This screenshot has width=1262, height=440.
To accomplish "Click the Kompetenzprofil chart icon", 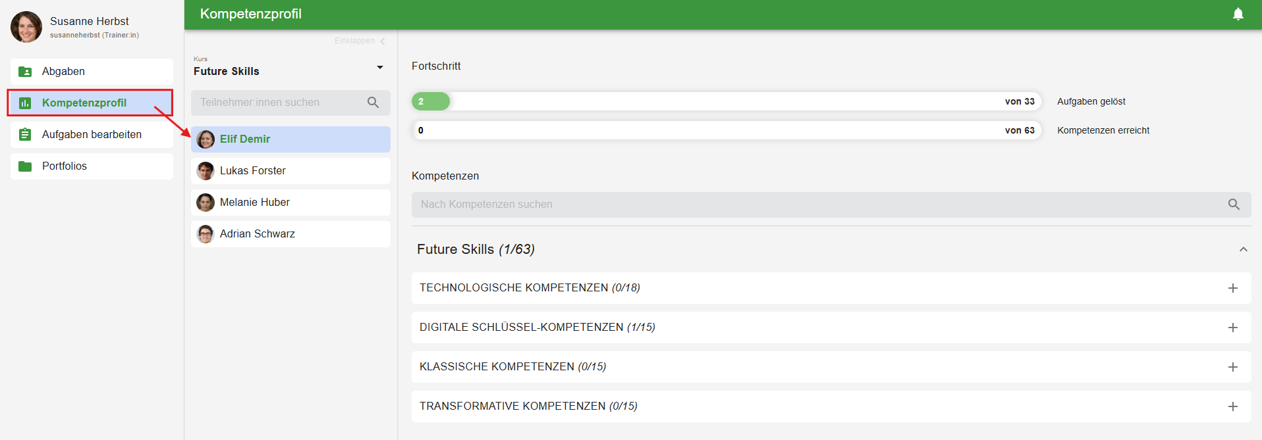I will [25, 103].
